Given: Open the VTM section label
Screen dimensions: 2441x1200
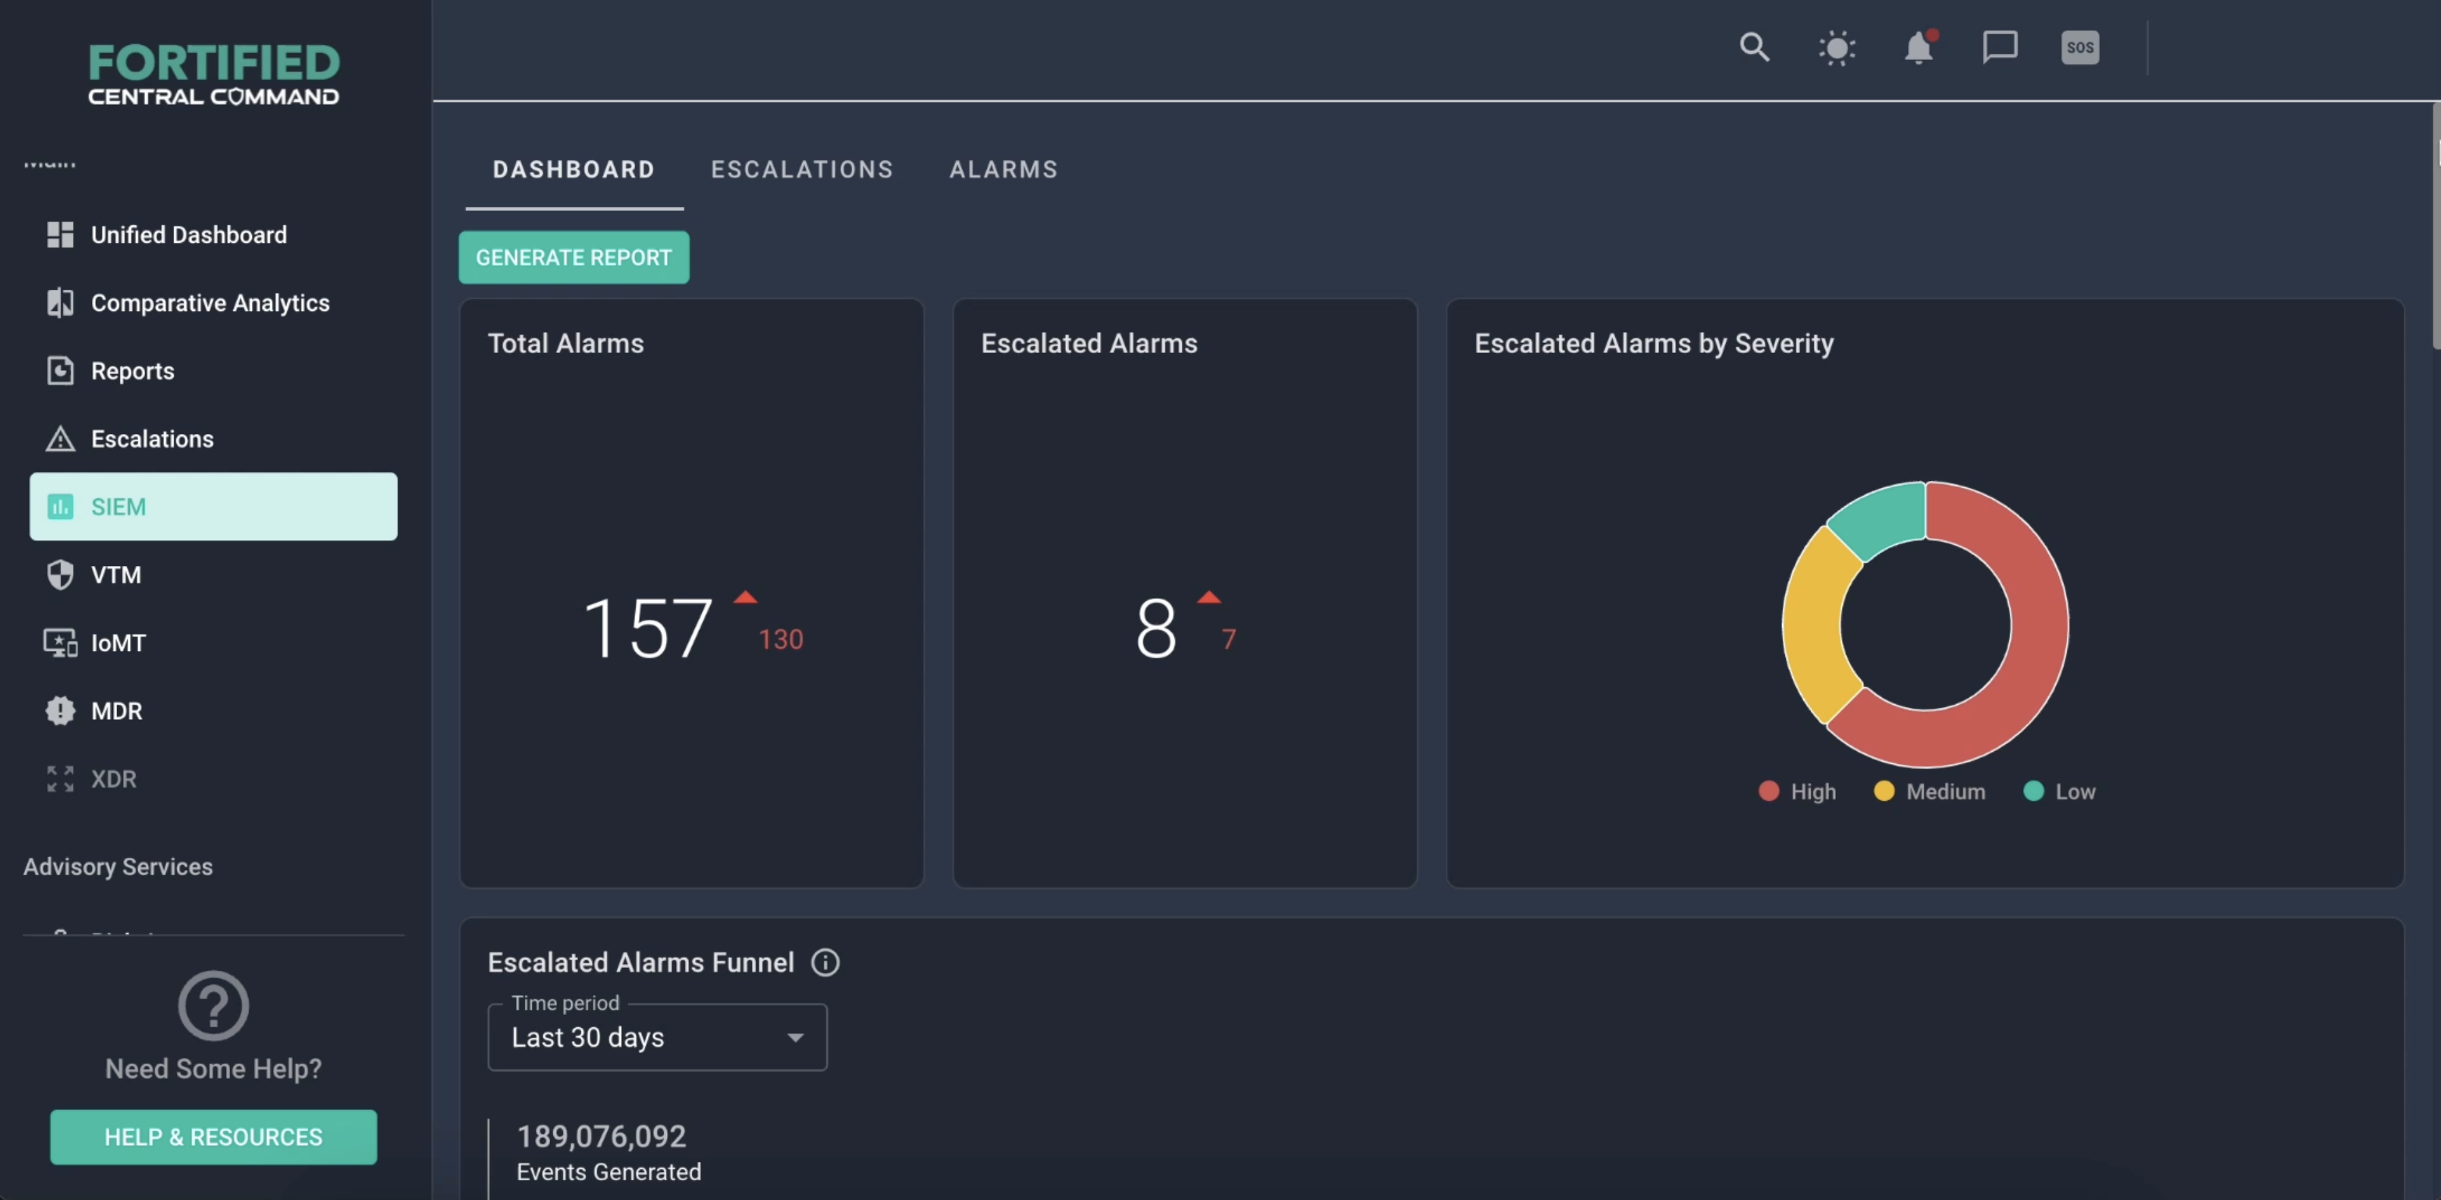Looking at the screenshot, I should tap(116, 575).
